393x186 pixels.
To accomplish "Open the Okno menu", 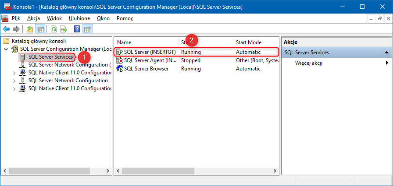I will point(103,18).
